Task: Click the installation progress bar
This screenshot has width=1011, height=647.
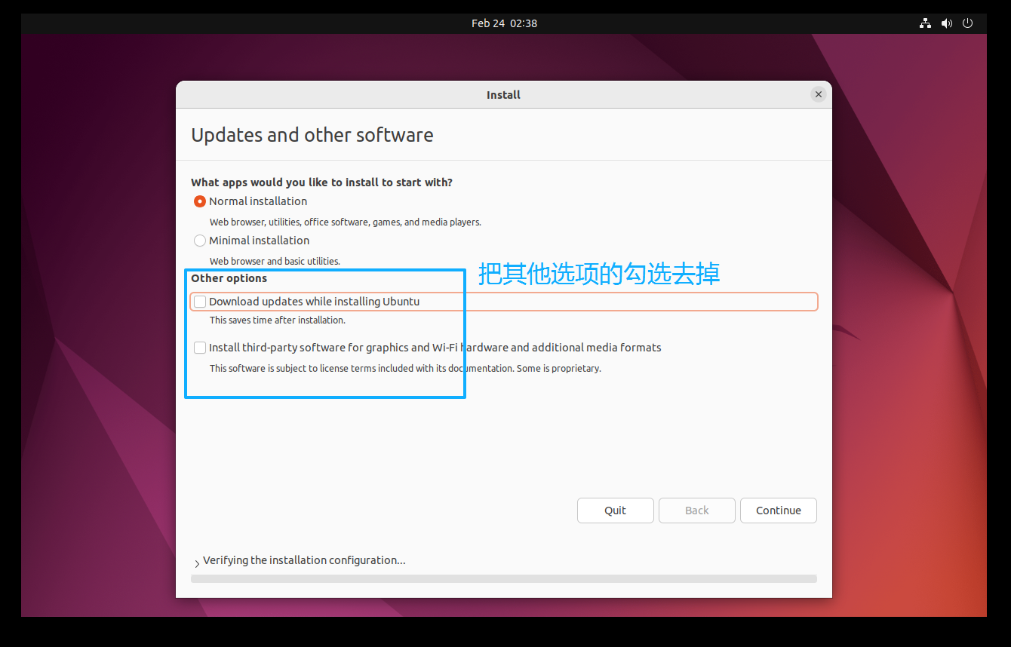Action: tap(504, 579)
